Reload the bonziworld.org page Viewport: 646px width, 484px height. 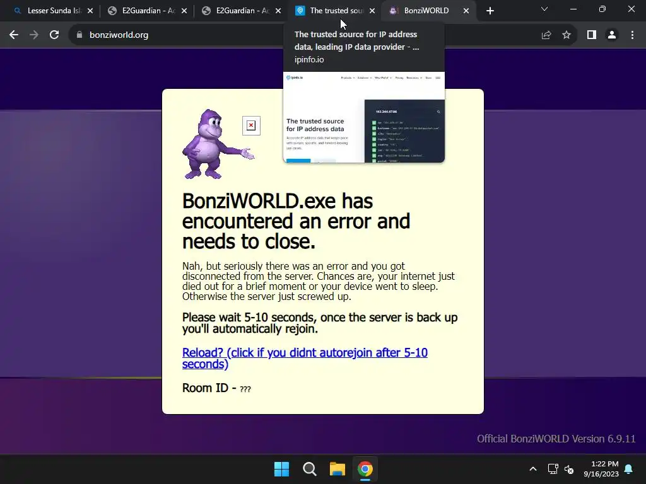tap(54, 35)
